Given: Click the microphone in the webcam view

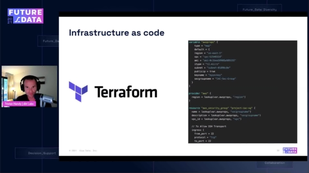Looking at the screenshot, I should 46,99.
